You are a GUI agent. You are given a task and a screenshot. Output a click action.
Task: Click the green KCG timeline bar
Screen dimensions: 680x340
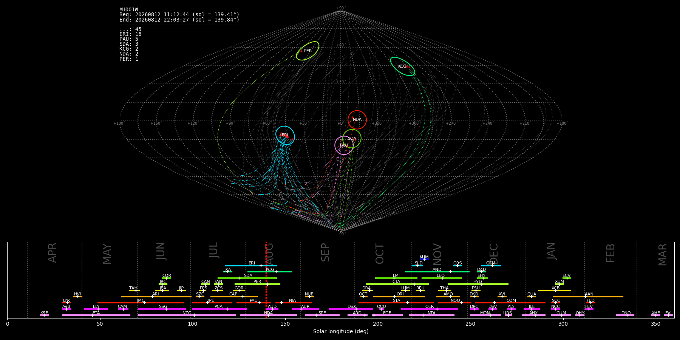(x=269, y=272)
